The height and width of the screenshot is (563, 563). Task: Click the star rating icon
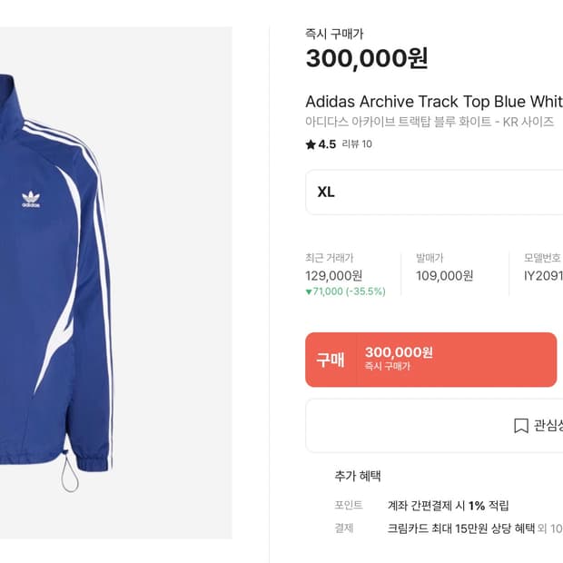[x=311, y=144]
